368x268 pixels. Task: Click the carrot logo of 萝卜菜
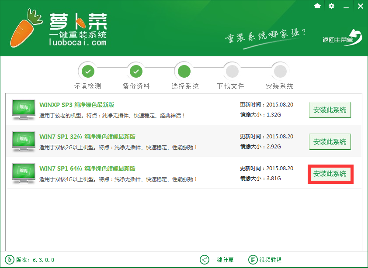[x=26, y=27]
